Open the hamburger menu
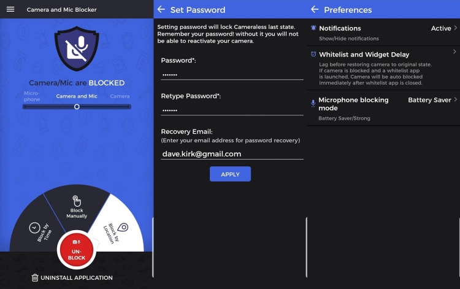460x289 pixels. [x=10, y=9]
